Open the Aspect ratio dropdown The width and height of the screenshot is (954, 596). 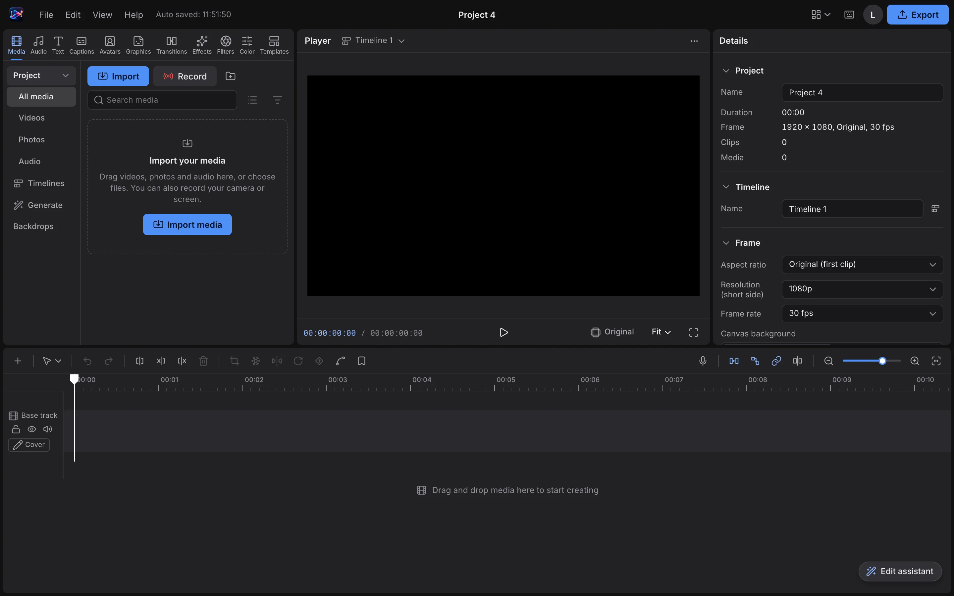pyautogui.click(x=862, y=265)
